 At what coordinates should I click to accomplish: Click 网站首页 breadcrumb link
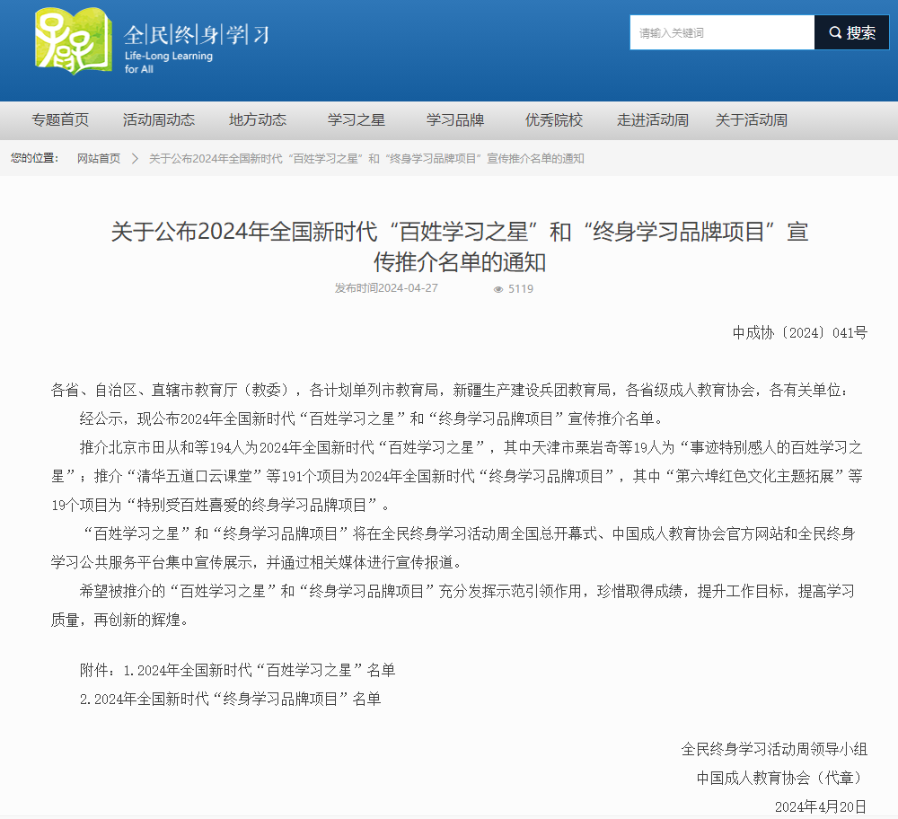coord(99,159)
